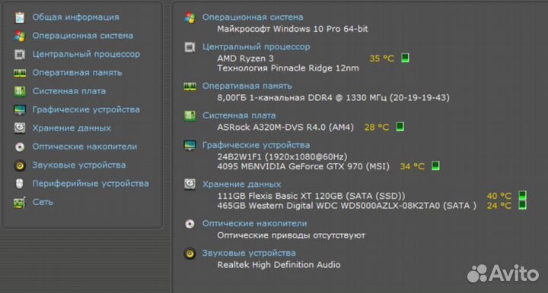
Task: Click the Операционная система sidebar Windows icon
Action: click(20, 36)
